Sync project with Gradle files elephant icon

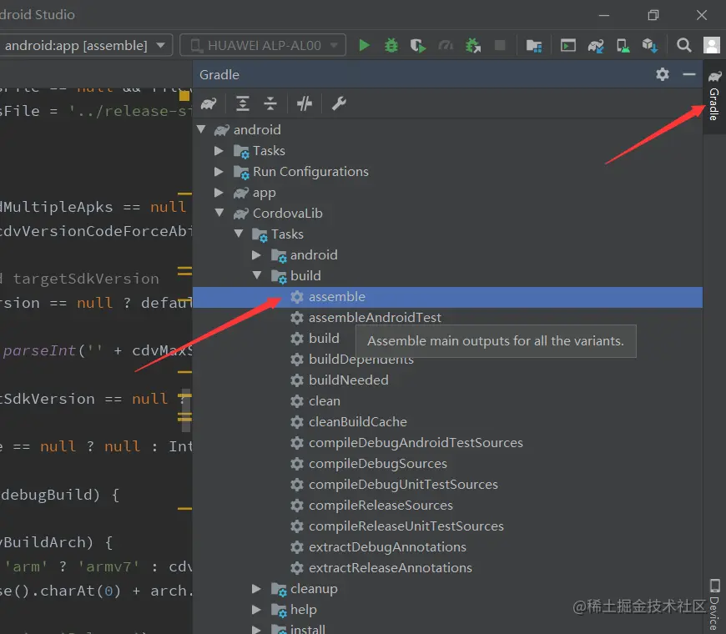click(x=596, y=46)
